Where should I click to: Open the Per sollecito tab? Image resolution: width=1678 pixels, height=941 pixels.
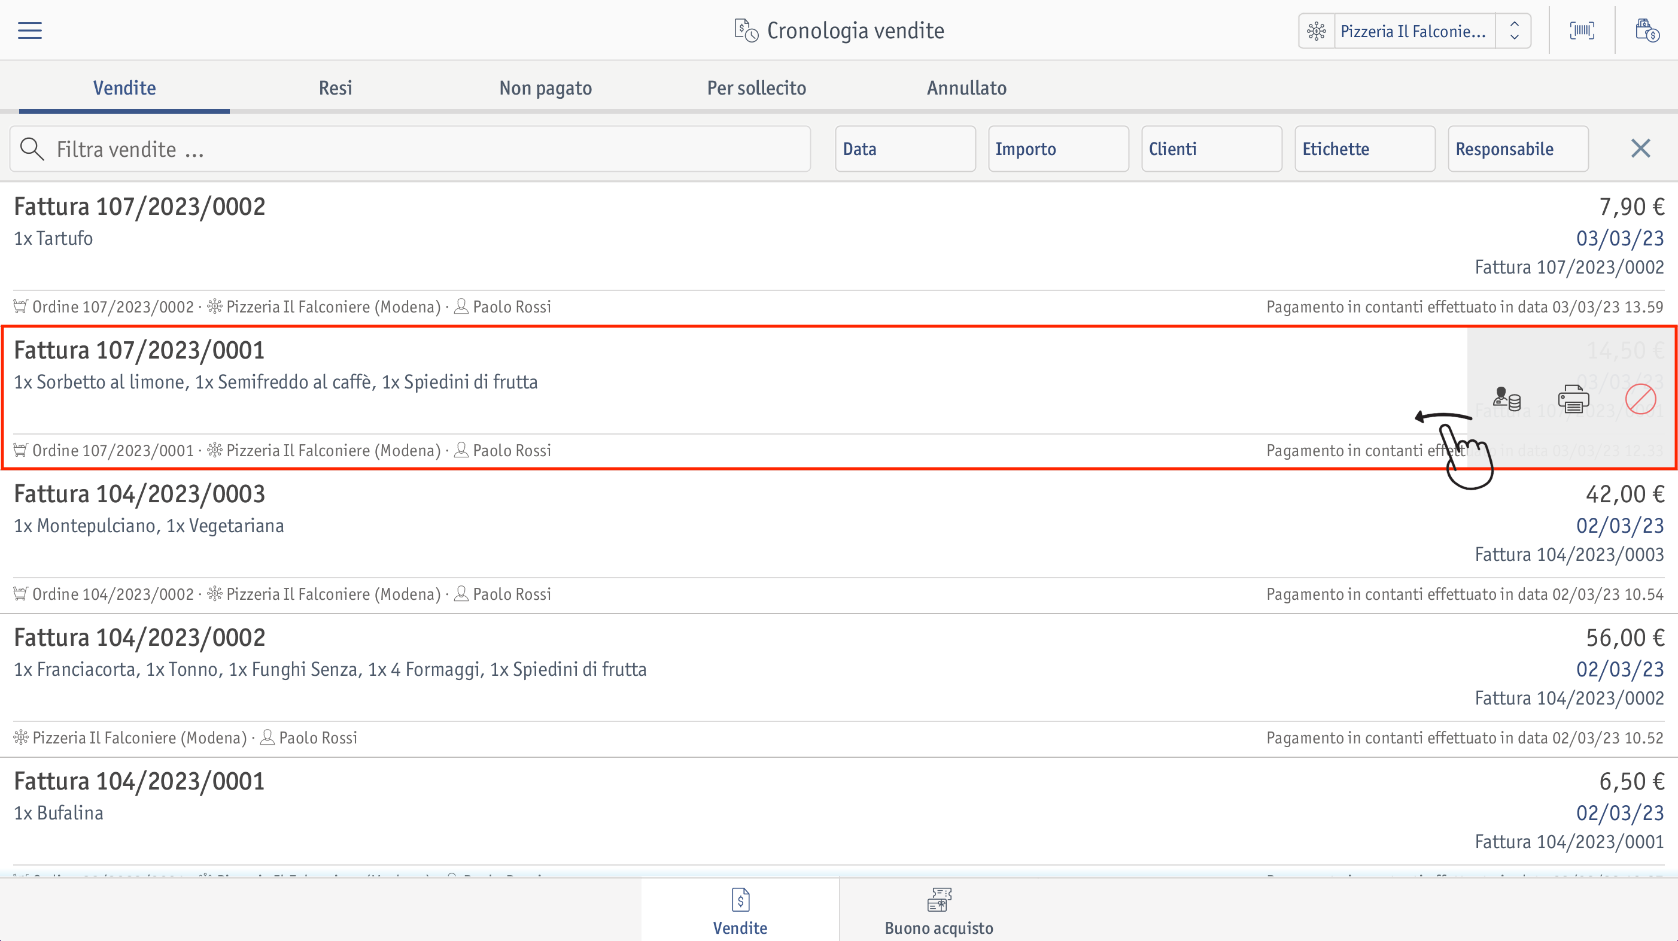pyautogui.click(x=756, y=88)
